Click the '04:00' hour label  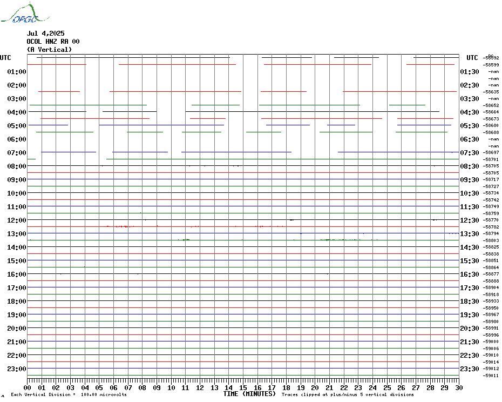tap(17, 112)
